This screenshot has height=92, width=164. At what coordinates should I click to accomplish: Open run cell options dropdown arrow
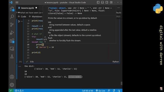click(22, 21)
